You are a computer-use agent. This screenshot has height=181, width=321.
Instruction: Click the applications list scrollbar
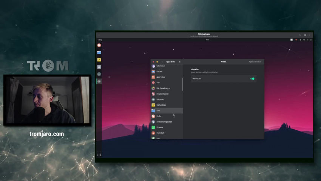coord(182,84)
